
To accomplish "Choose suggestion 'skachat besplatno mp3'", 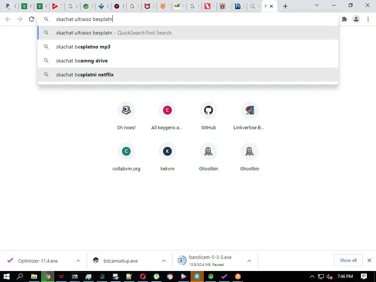I will [188, 47].
